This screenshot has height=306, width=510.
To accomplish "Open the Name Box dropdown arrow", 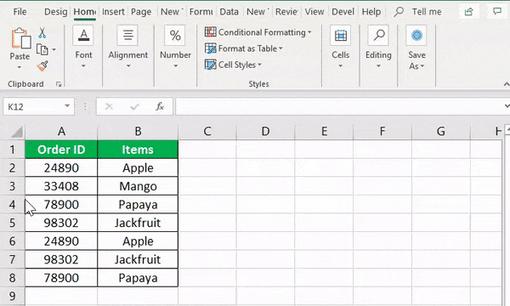I will (x=67, y=106).
